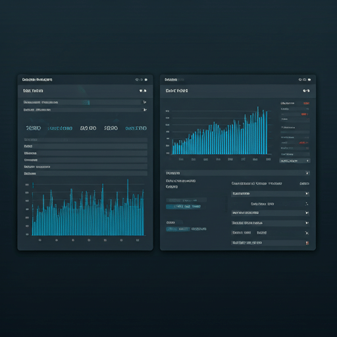Viewport: 337px width, 337px height.
Task: Click the red sparkline in the right side list
Action: click(x=303, y=143)
